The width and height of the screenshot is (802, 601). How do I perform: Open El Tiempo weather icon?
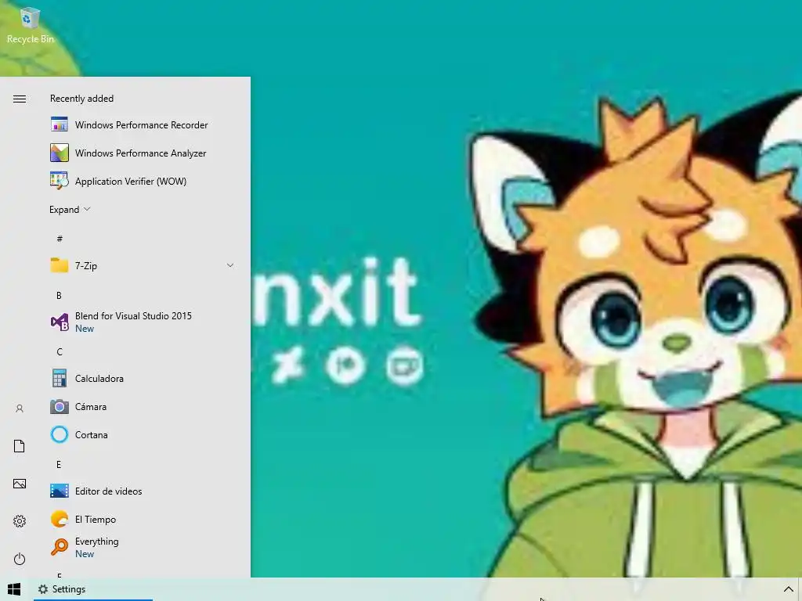[60, 519]
